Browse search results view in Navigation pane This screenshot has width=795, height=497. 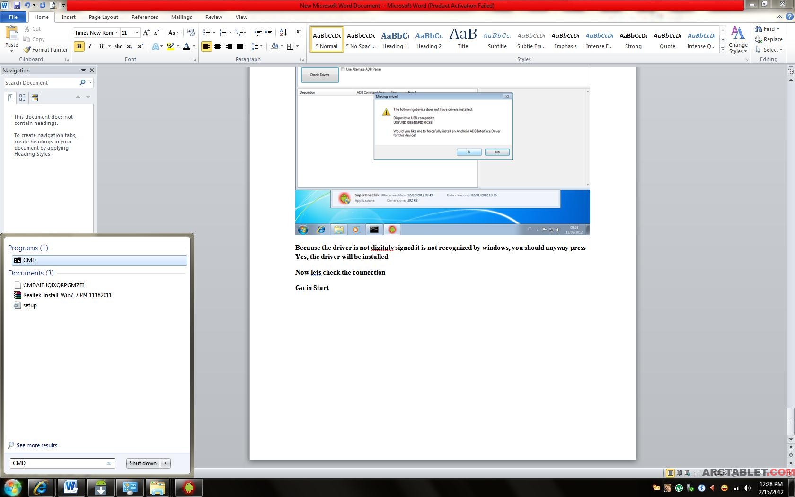coord(35,98)
